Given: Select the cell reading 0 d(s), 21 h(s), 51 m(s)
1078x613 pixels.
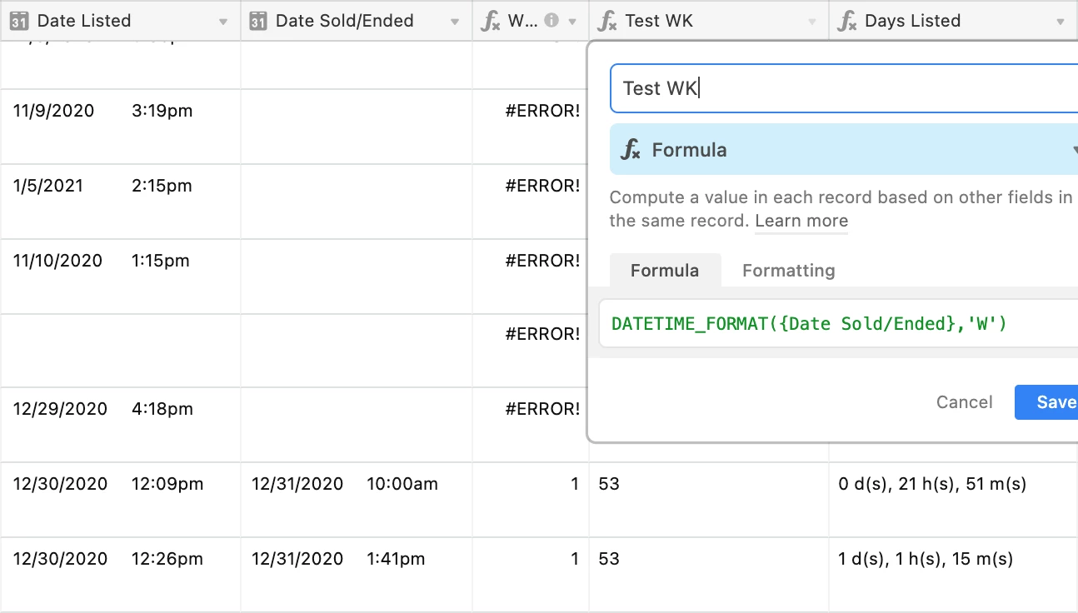Looking at the screenshot, I should pos(954,500).
